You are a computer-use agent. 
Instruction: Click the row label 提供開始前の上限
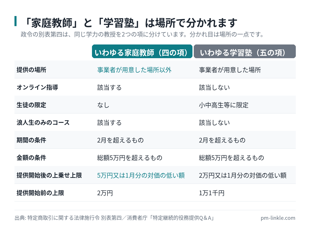(40, 193)
